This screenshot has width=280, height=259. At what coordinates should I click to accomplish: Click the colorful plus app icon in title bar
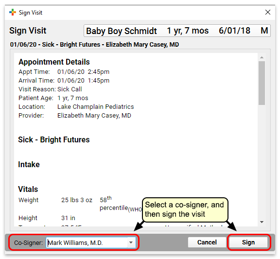pos(13,12)
